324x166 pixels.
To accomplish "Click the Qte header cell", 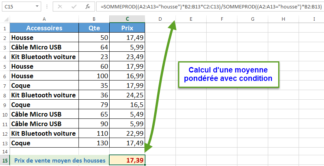I will click(94, 28).
